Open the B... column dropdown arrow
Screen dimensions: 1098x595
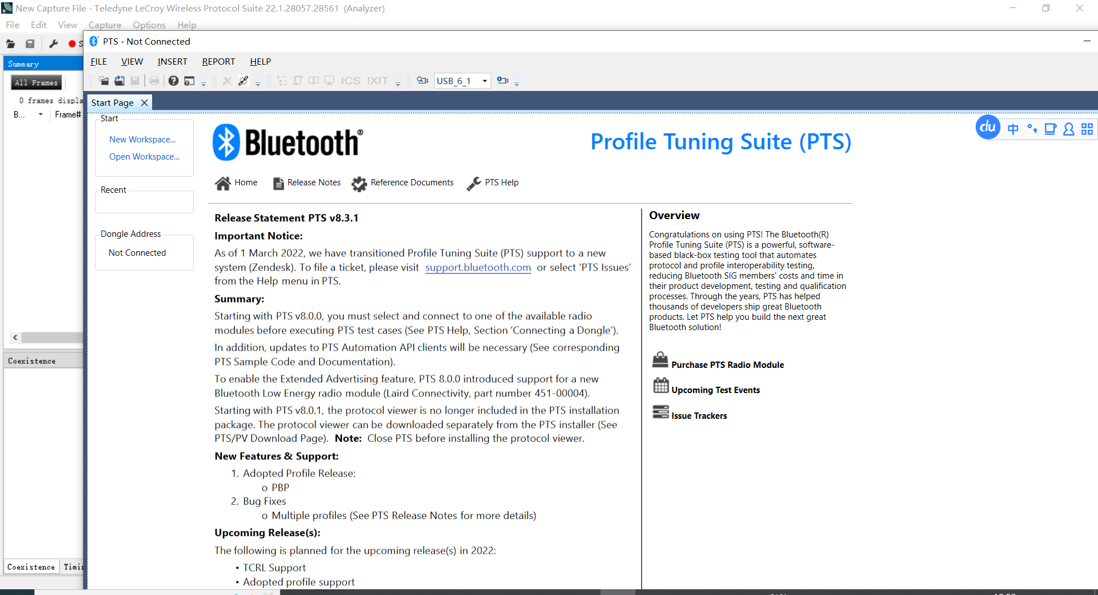coord(41,114)
